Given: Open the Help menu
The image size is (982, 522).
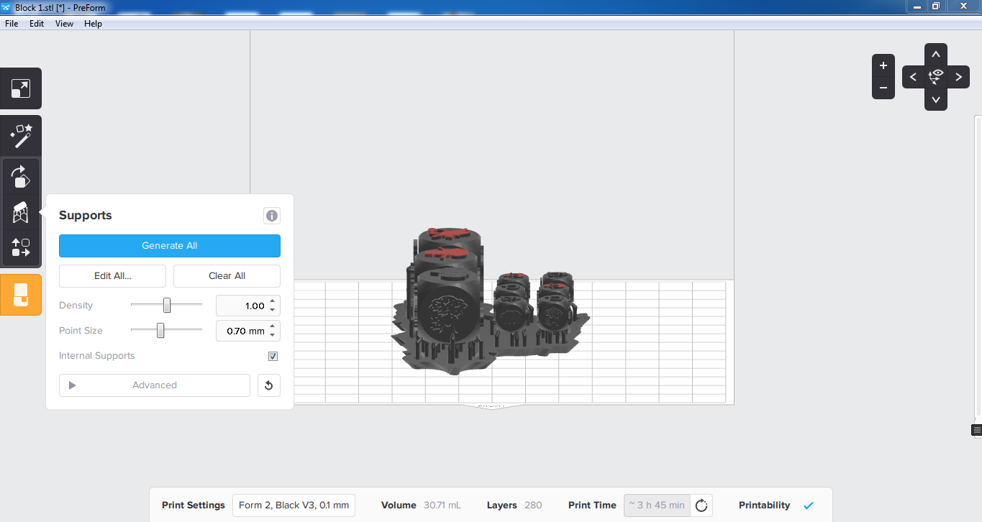Looking at the screenshot, I should pos(94,24).
